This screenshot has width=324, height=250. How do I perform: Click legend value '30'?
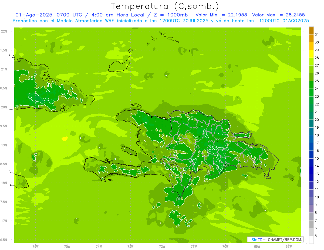[x=317, y=42]
